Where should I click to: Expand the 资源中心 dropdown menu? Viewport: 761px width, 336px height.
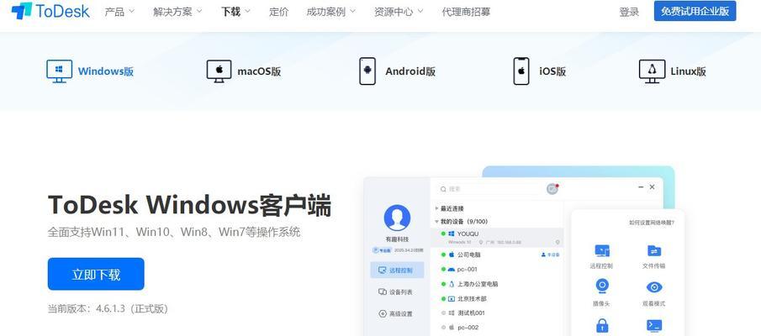(x=399, y=12)
